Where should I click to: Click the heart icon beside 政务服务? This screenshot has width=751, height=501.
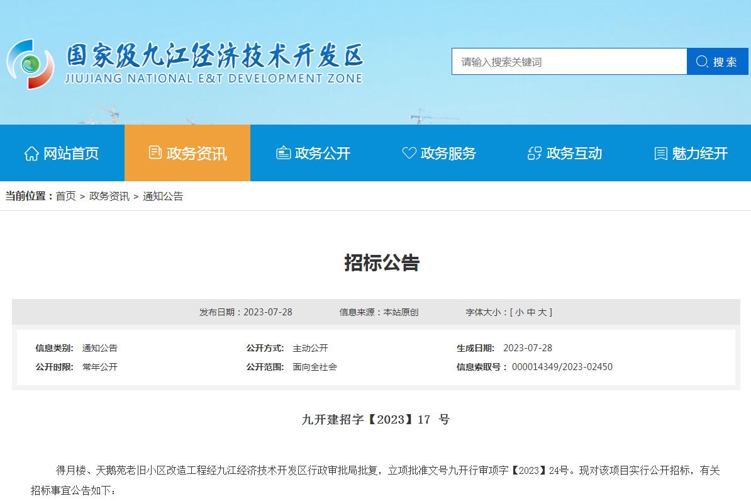pyautogui.click(x=409, y=153)
